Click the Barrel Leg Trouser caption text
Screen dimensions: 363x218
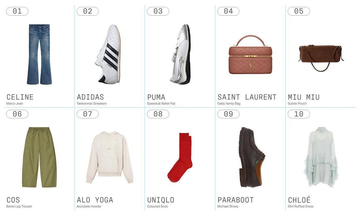click(19, 207)
